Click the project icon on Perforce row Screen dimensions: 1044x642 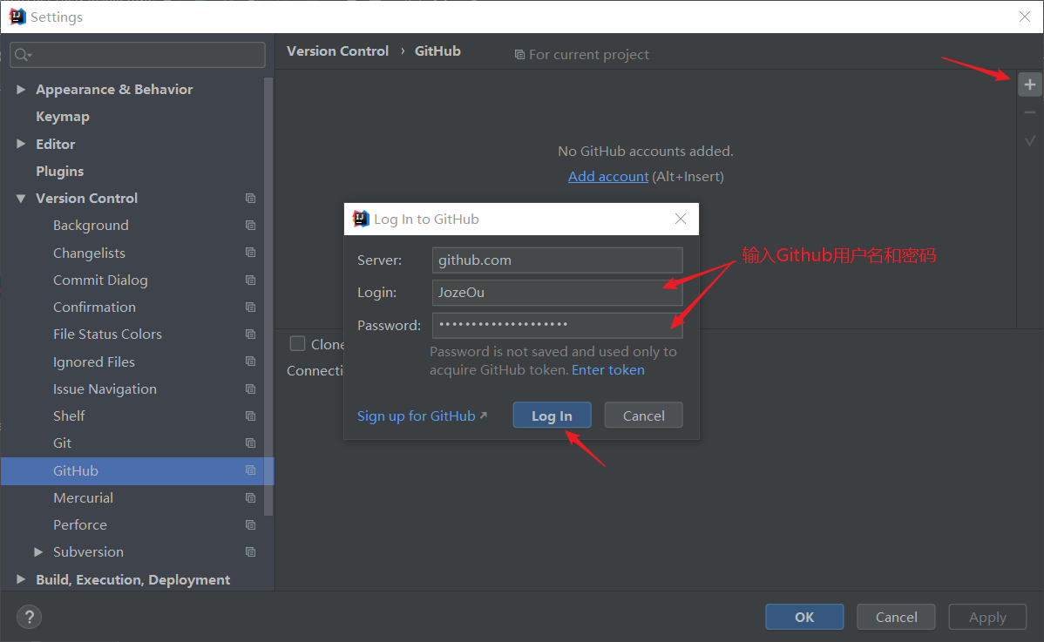point(250,525)
